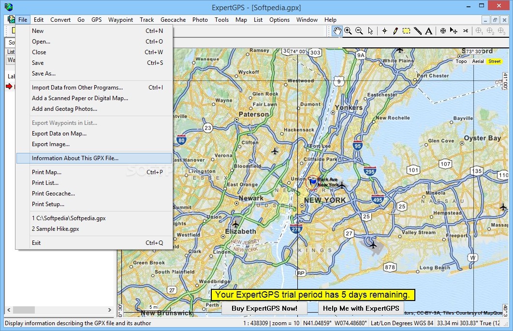The width and height of the screenshot is (513, 331).
Task: Choose Save in the File menu
Action: (x=94, y=63)
